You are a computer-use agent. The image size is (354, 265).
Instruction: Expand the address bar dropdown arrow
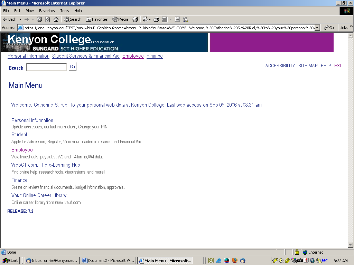pos(317,28)
